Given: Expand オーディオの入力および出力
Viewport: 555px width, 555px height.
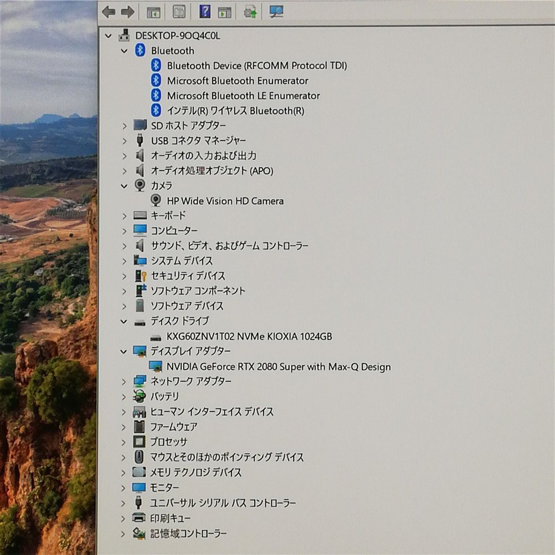Looking at the screenshot, I should pos(124,156).
